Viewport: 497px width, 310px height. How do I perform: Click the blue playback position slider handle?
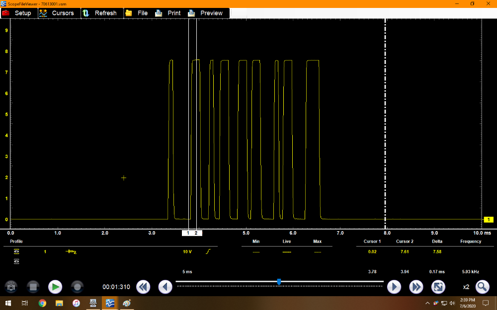[279, 282]
